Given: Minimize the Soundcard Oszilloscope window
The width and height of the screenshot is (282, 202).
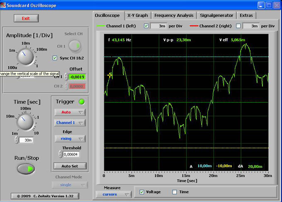Looking at the screenshot, I should click(x=261, y=5).
